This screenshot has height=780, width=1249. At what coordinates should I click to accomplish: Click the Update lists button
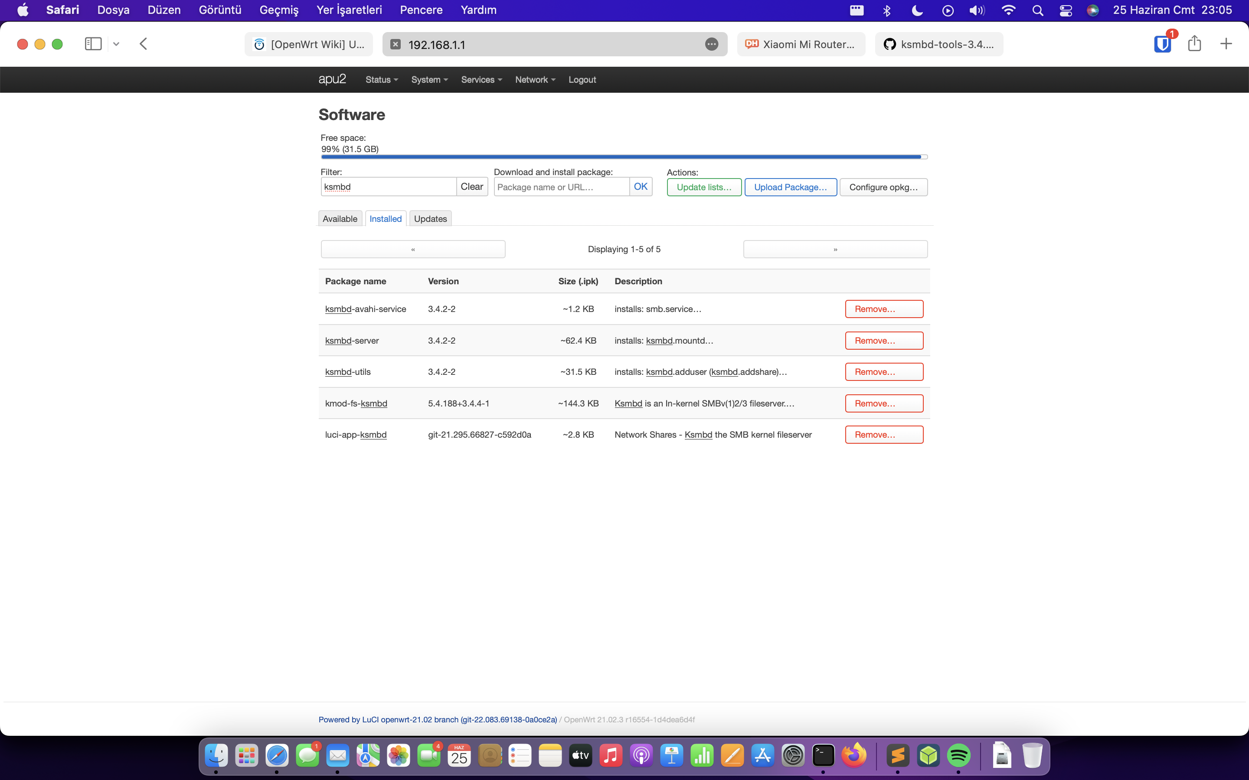pyautogui.click(x=704, y=187)
